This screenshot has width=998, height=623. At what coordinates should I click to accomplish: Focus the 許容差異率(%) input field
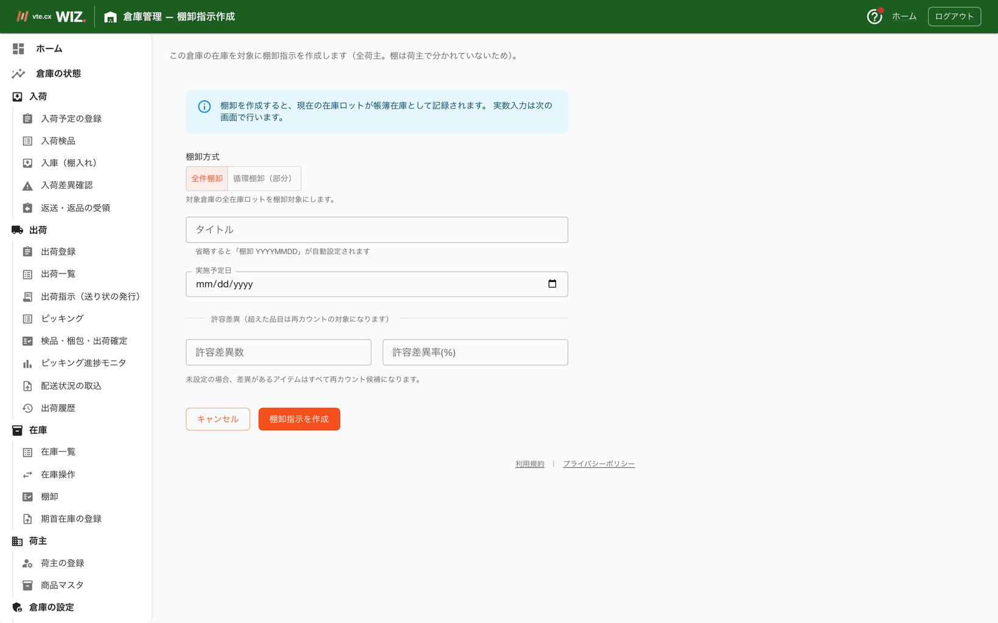pos(475,353)
